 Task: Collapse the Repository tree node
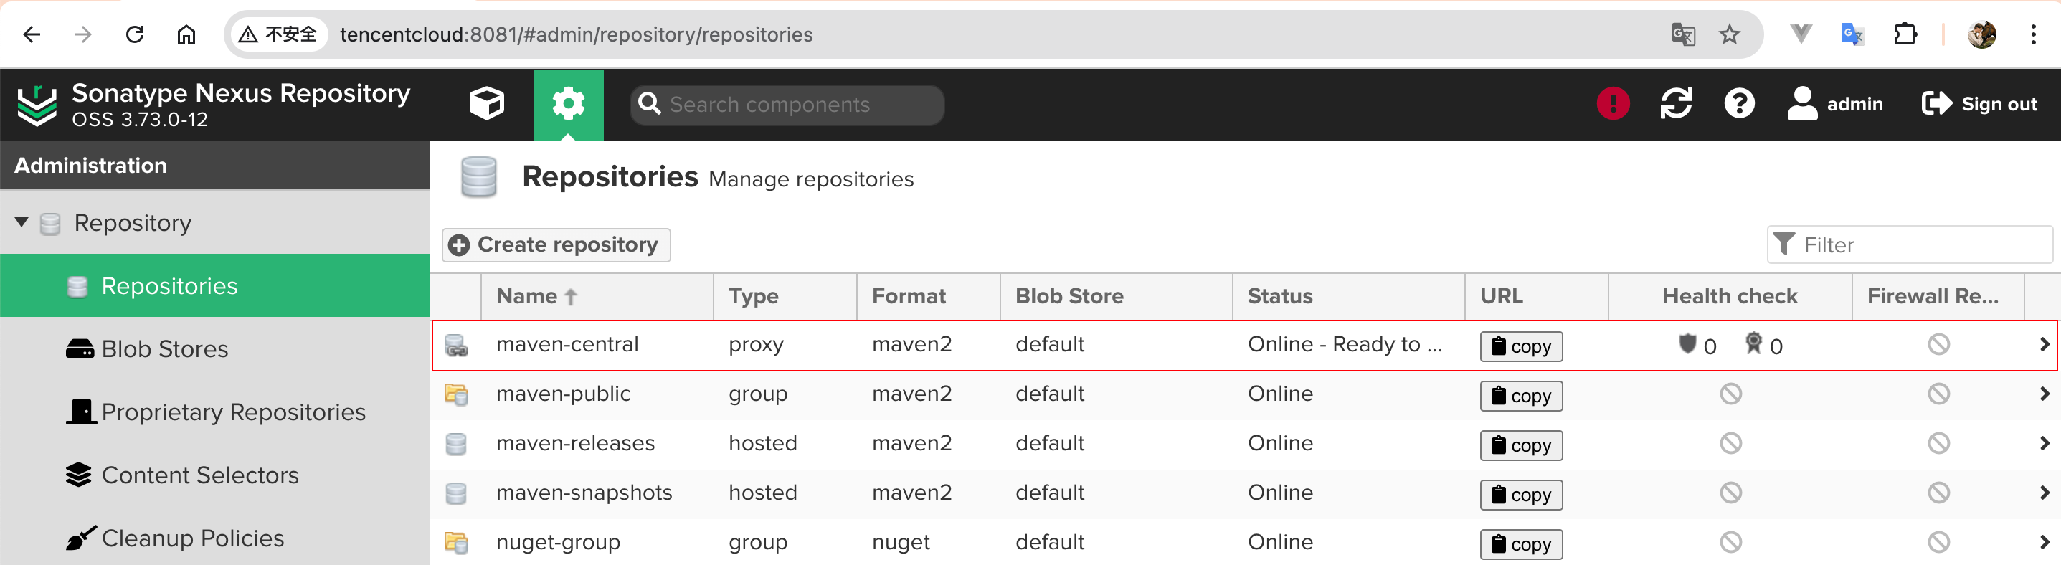pyautogui.click(x=22, y=222)
